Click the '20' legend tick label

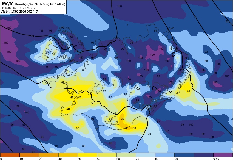[41, 159]
